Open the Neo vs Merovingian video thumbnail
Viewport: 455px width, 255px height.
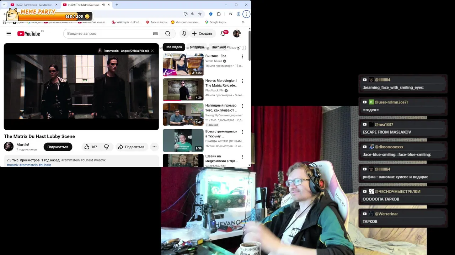click(183, 90)
